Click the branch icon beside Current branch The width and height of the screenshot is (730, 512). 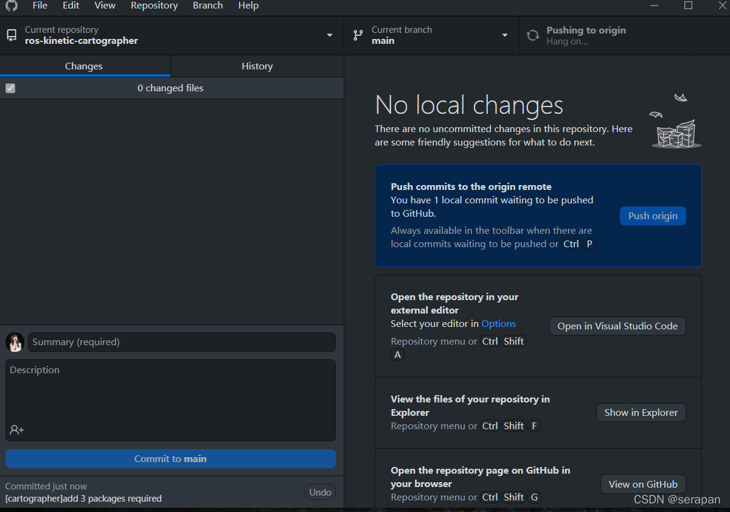tap(358, 35)
